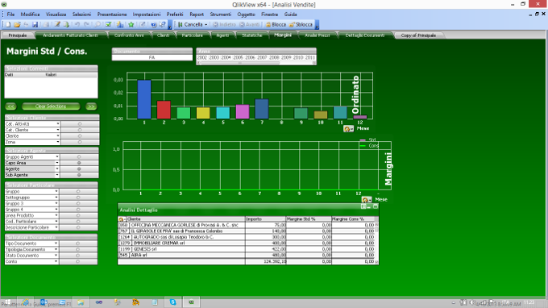This screenshot has width=548, height=308.
Task: Click the Blocca lock icon
Action: (268, 24)
